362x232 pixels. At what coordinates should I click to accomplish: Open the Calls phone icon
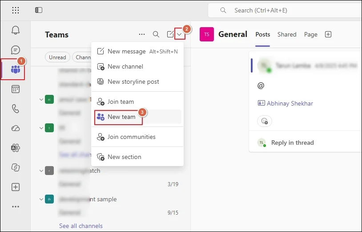16,109
